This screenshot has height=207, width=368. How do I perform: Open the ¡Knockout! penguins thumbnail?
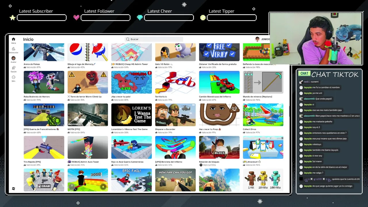pyautogui.click(x=263, y=147)
